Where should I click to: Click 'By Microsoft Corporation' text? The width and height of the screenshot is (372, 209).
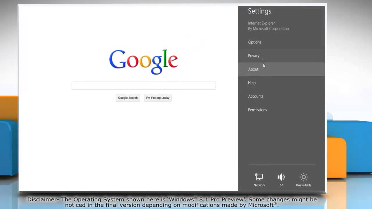[x=268, y=29]
